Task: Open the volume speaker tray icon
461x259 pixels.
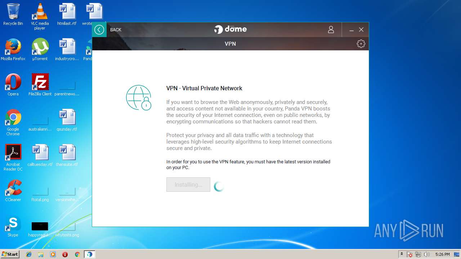Action: 427,254
